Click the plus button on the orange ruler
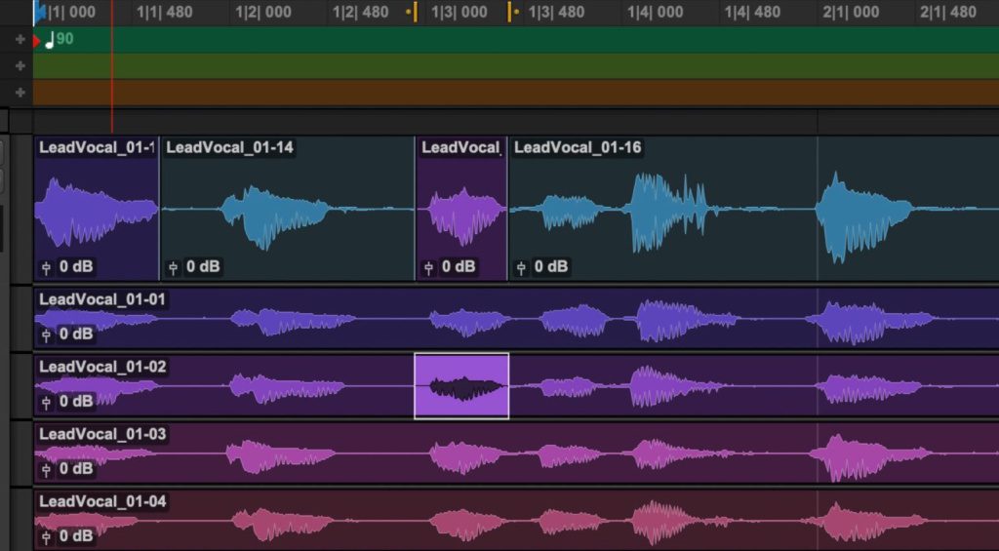The height and width of the screenshot is (551, 999). pyautogui.click(x=20, y=93)
